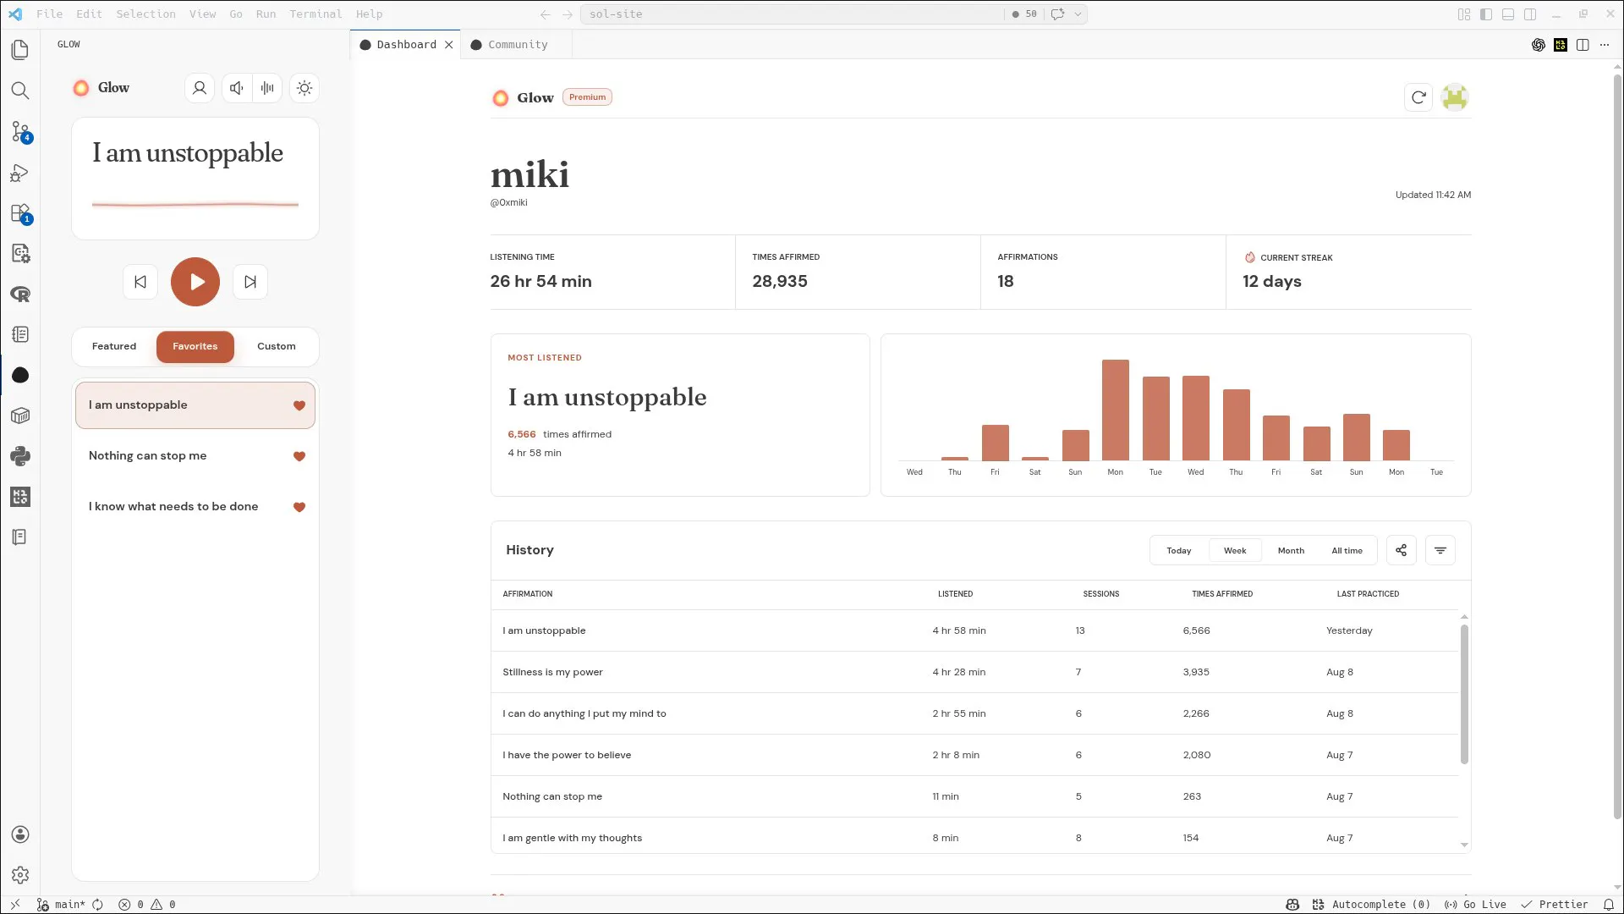1624x914 pixels.
Task: Go back with navigation arrow
Action: (x=546, y=14)
